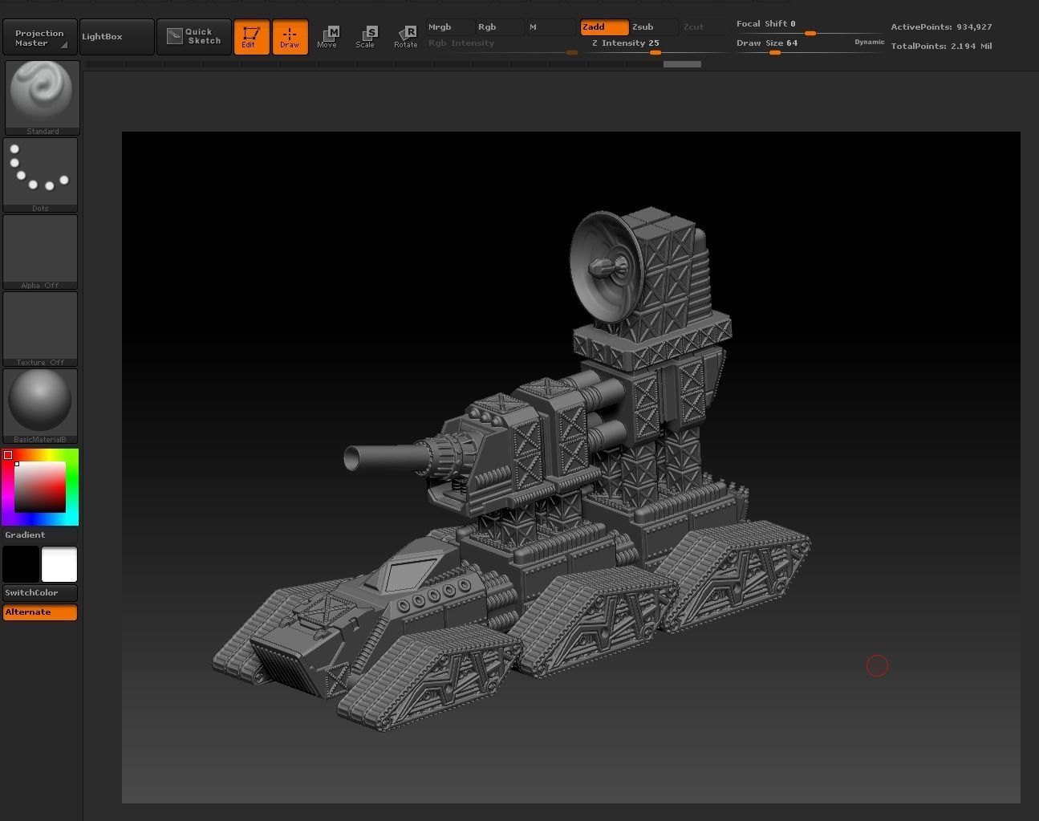Open the Projection Master button
Screen dimensions: 1039x821
[x=40, y=37]
